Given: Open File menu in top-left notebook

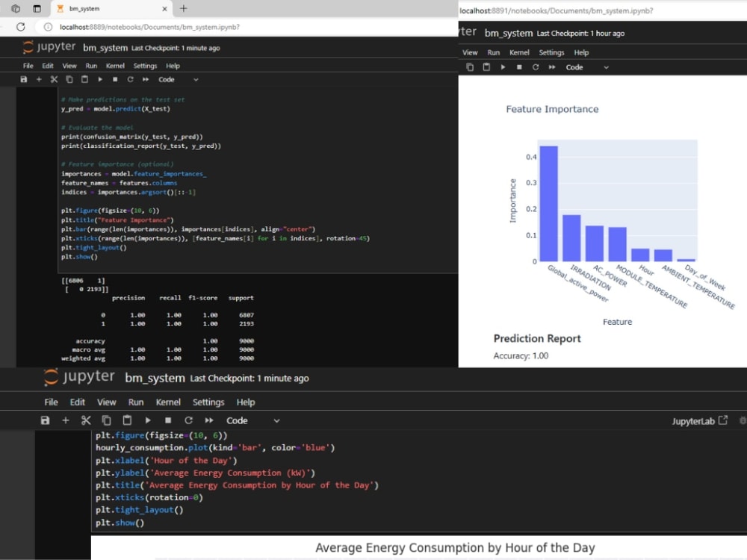Looking at the screenshot, I should [28, 66].
